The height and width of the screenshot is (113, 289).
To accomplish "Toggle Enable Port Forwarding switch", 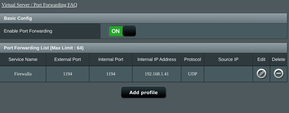I will pos(122,31).
